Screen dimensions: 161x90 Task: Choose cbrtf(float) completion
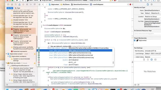[74, 65]
